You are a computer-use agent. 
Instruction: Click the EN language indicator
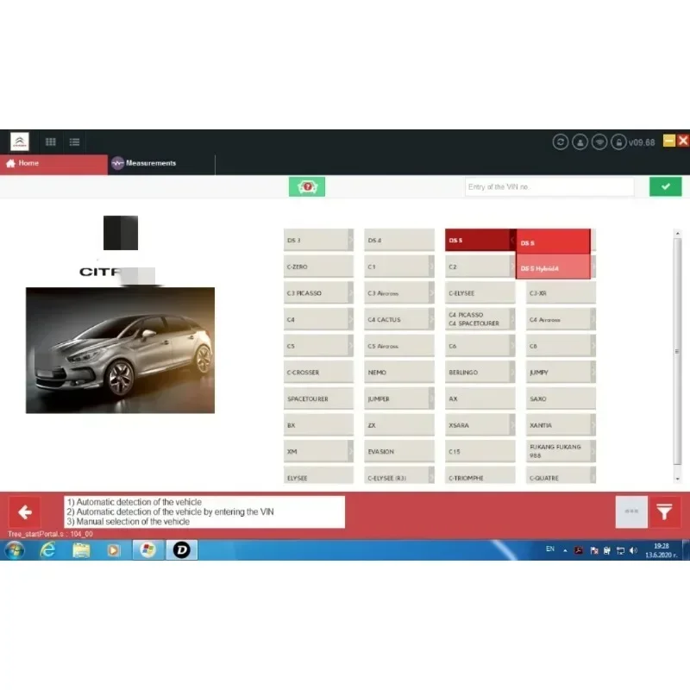(550, 549)
